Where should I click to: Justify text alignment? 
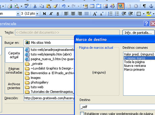pyautogui.click(x=87, y=14)
